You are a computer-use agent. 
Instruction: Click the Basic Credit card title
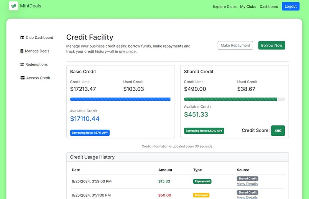pos(83,72)
